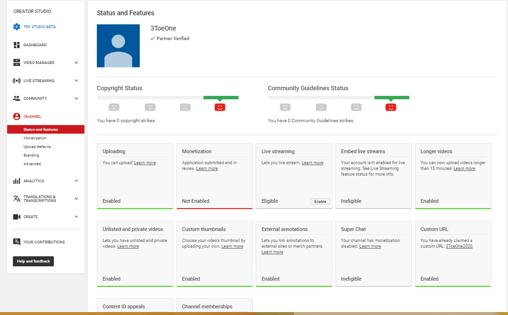This screenshot has width=508, height=315.
Task: Click Learn more in External annotations card
Action: click(272, 252)
